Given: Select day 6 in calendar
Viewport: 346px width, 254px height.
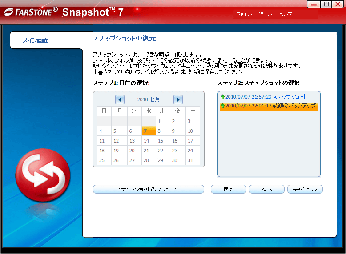Looking at the screenshot, I should click(x=134, y=131).
